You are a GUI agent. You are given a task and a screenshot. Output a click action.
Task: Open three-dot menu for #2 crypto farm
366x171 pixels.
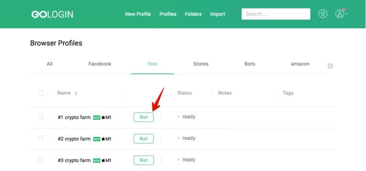161,139
